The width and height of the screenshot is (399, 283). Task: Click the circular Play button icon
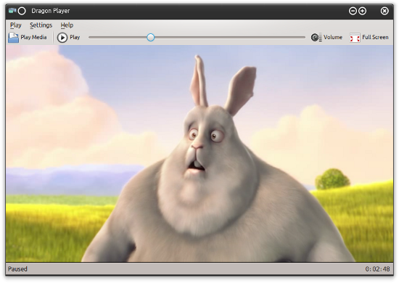(x=62, y=38)
